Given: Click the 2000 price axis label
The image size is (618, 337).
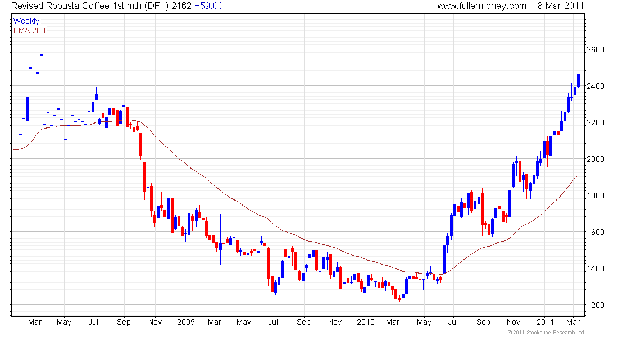Looking at the screenshot, I should point(596,159).
